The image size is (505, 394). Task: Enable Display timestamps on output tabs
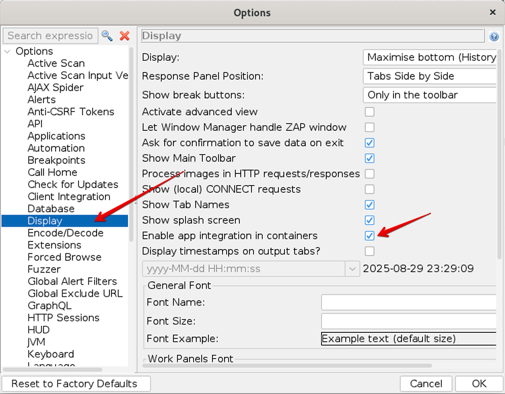[369, 251]
